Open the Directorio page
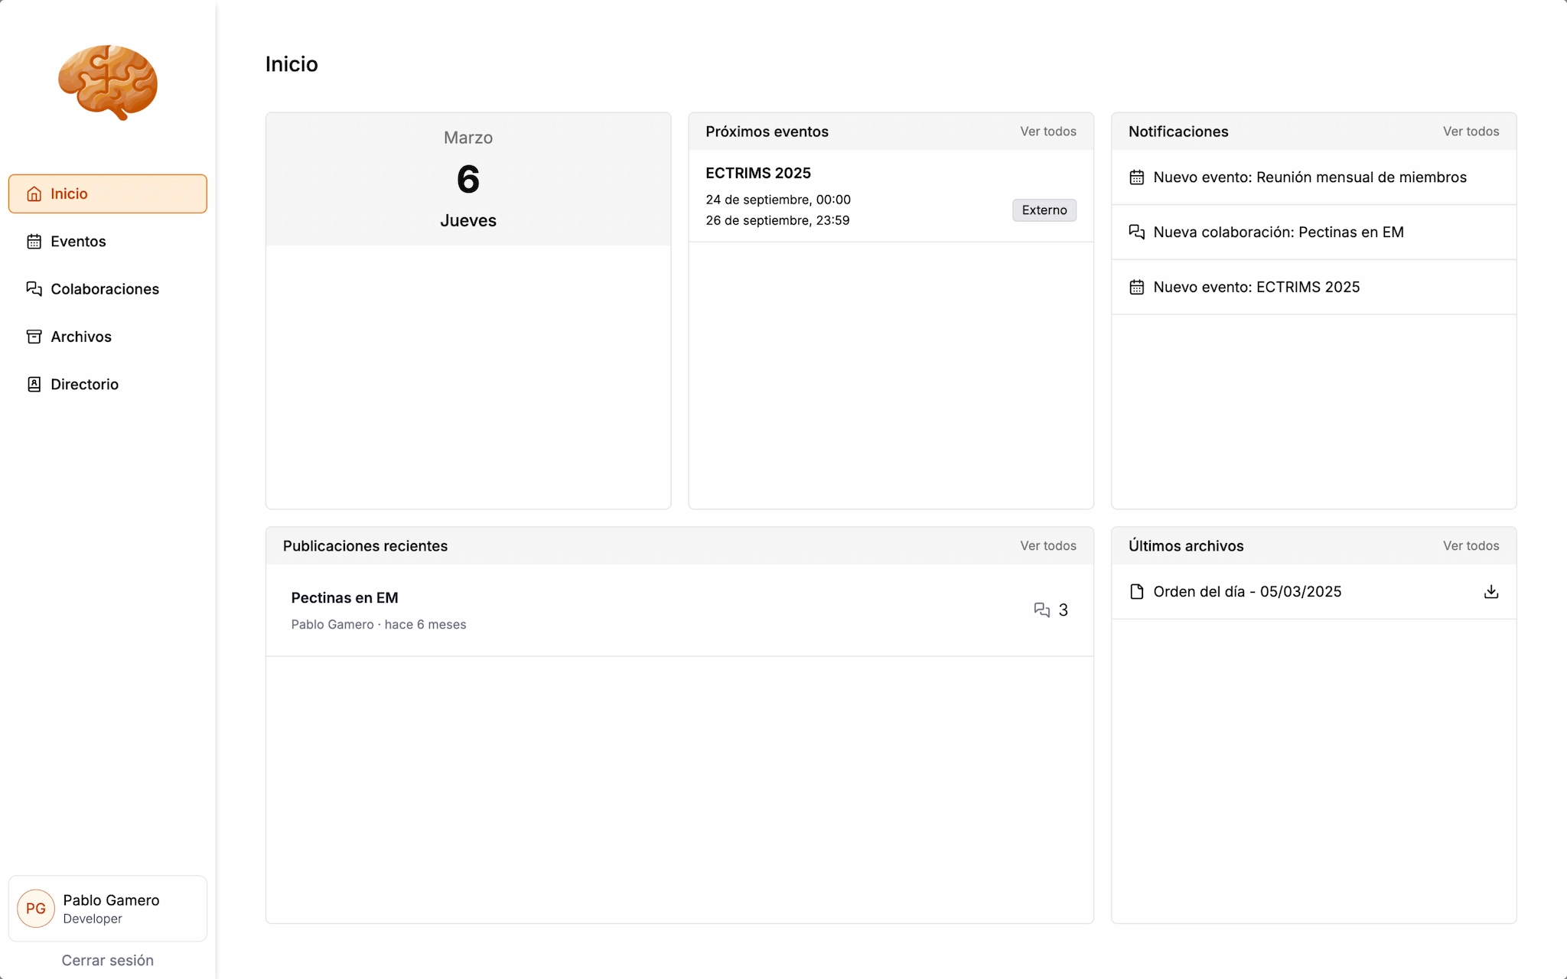Image resolution: width=1567 pixels, height=979 pixels. pyautogui.click(x=84, y=384)
